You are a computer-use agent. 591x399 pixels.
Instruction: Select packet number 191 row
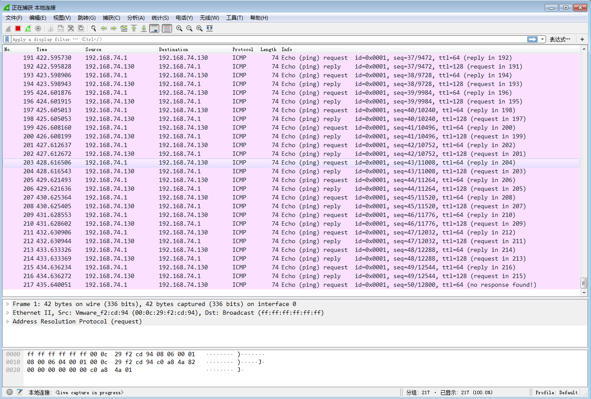[x=291, y=58]
